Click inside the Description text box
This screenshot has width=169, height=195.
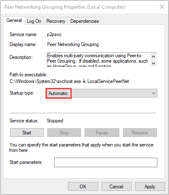pos(99,60)
